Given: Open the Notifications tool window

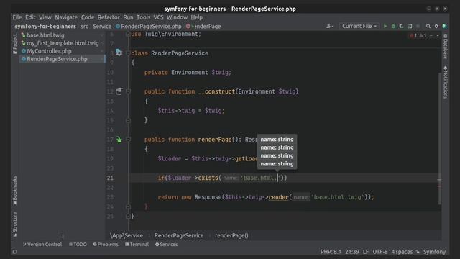Looking at the screenshot, I should coord(446,82).
